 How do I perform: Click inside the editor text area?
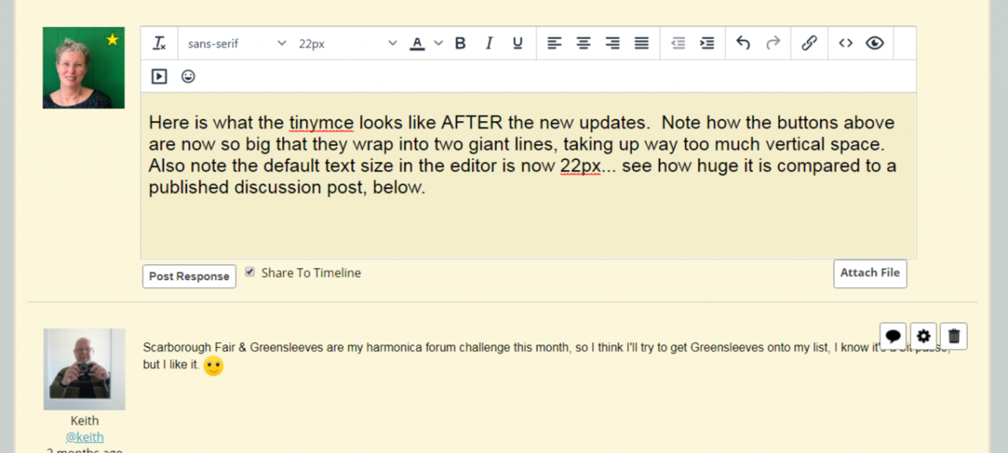[x=528, y=175]
